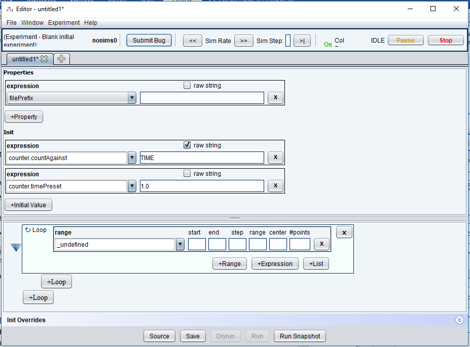Select the untitled1* tab
Screen dimensions: 470x347
click(x=25, y=59)
